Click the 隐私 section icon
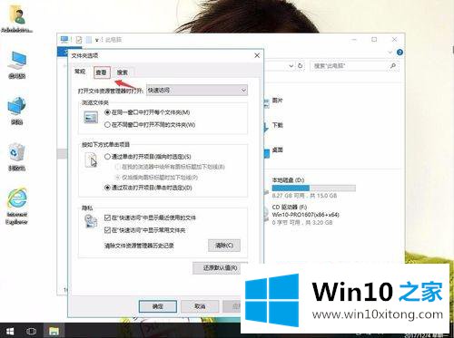Image resolution: width=454 pixels, height=338 pixels. pyautogui.click(x=91, y=221)
